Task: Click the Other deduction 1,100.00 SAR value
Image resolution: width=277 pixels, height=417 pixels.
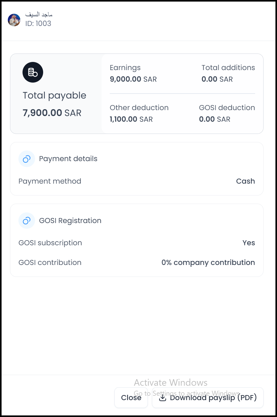Action: pos(131,119)
